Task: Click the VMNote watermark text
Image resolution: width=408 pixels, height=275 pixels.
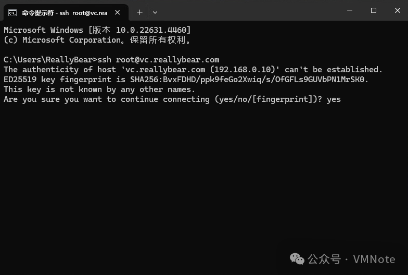Action: click(374, 259)
